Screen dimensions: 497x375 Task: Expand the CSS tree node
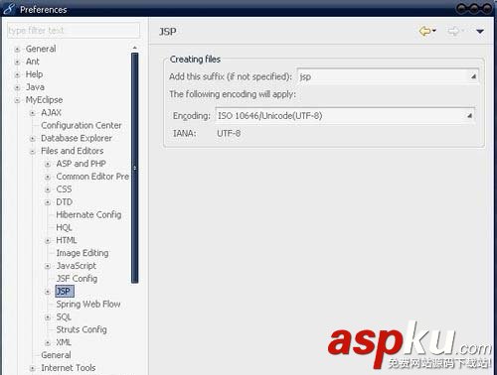tap(48, 189)
